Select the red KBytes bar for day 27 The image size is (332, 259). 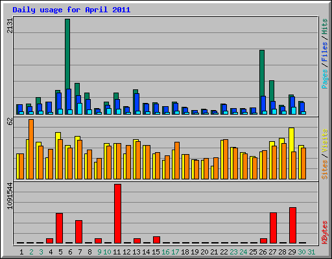[273, 228]
